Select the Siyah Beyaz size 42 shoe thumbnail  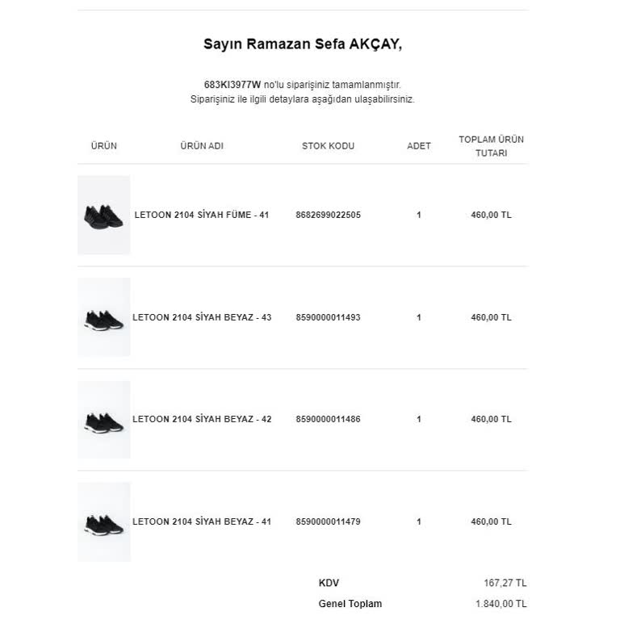pyautogui.click(x=103, y=420)
